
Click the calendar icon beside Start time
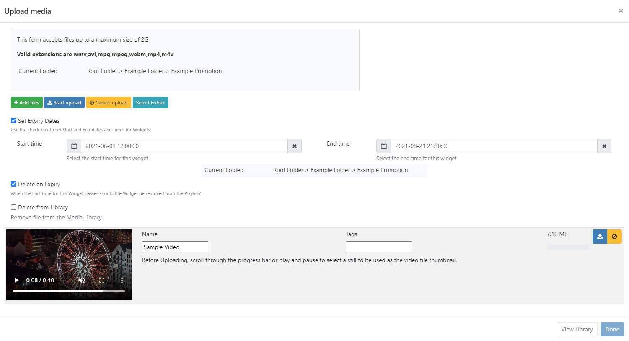(x=74, y=146)
